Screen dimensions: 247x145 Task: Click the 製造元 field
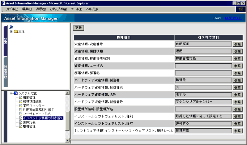[203, 80]
